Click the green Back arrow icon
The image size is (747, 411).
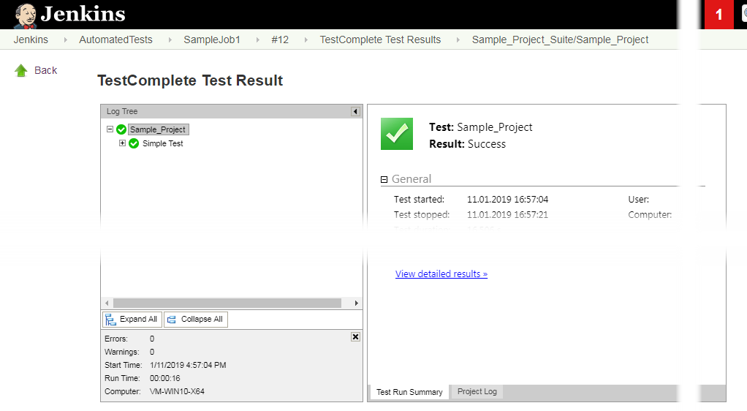pos(21,70)
